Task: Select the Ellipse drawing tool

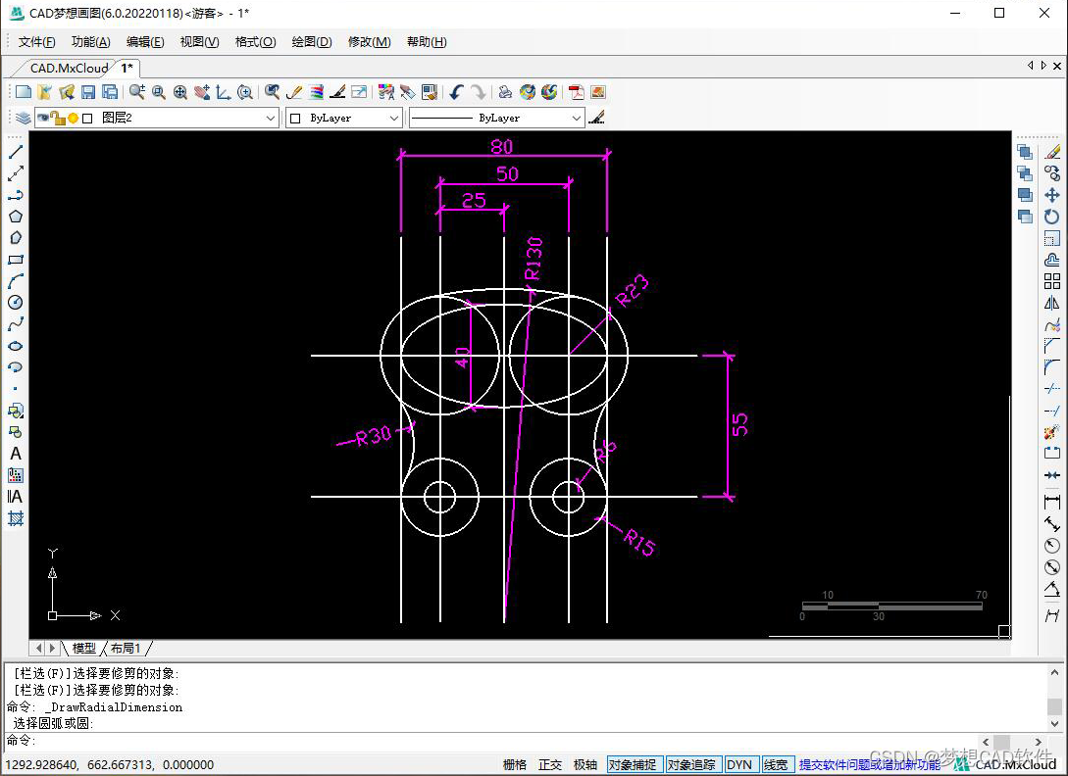Action: [16, 346]
